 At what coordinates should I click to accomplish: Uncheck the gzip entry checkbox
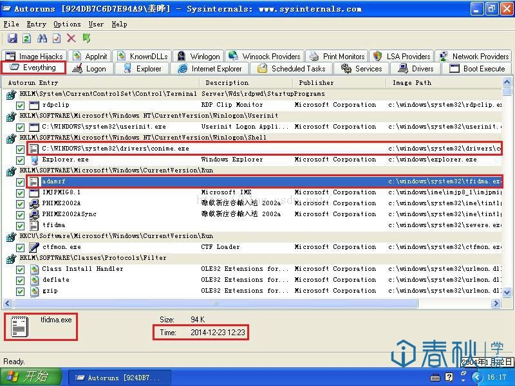(x=20, y=291)
